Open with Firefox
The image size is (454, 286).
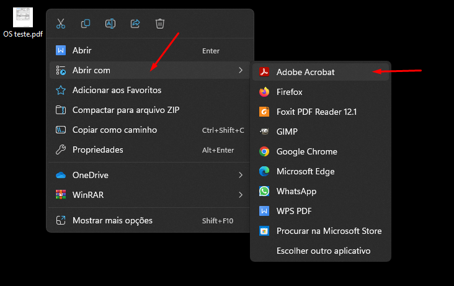(321, 92)
